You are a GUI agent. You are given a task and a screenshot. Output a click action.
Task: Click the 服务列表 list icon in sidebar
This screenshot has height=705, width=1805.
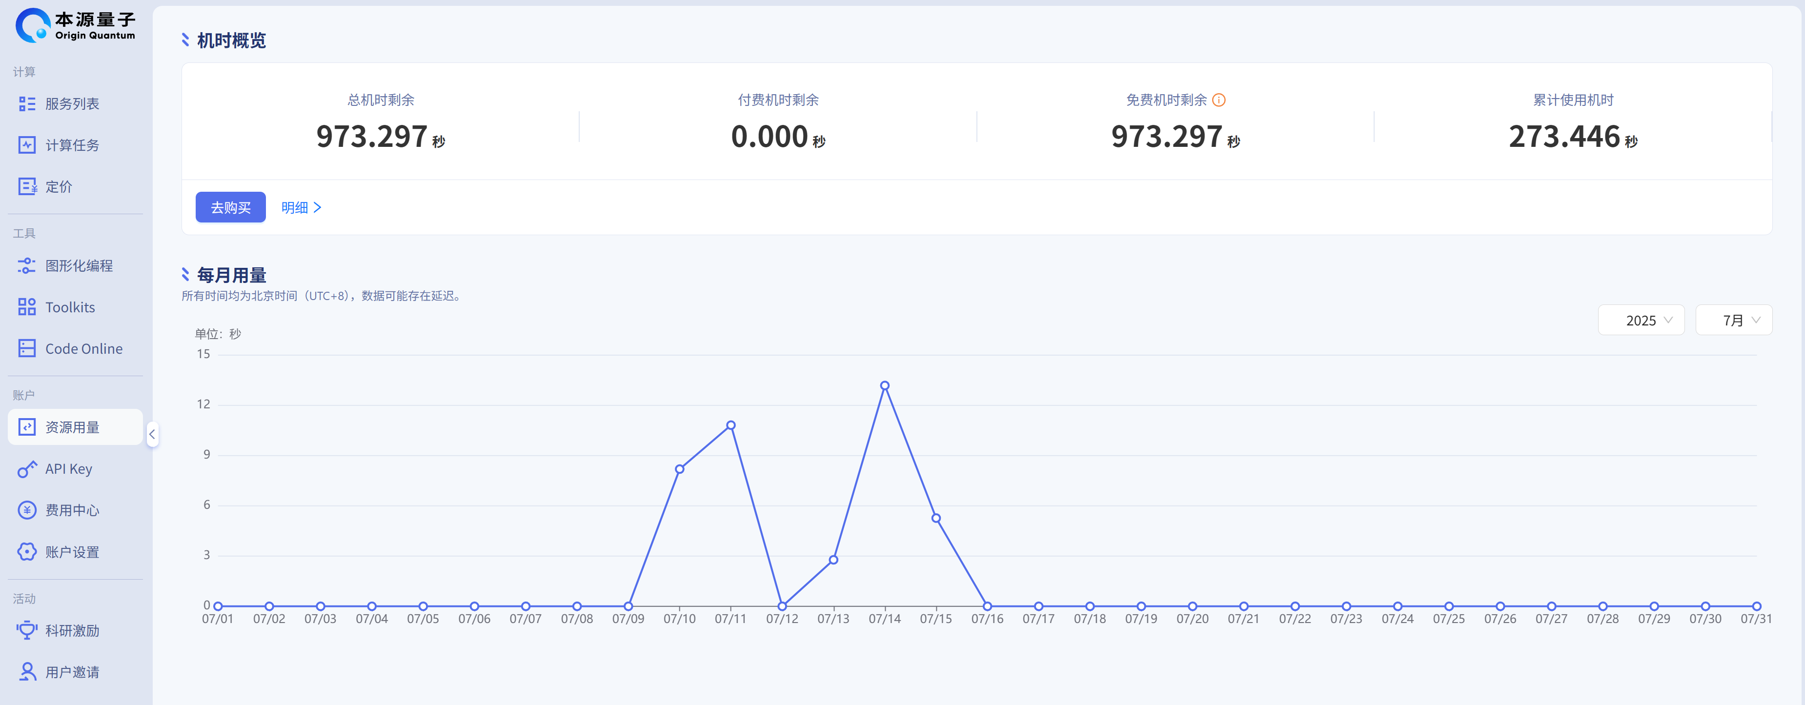click(27, 104)
